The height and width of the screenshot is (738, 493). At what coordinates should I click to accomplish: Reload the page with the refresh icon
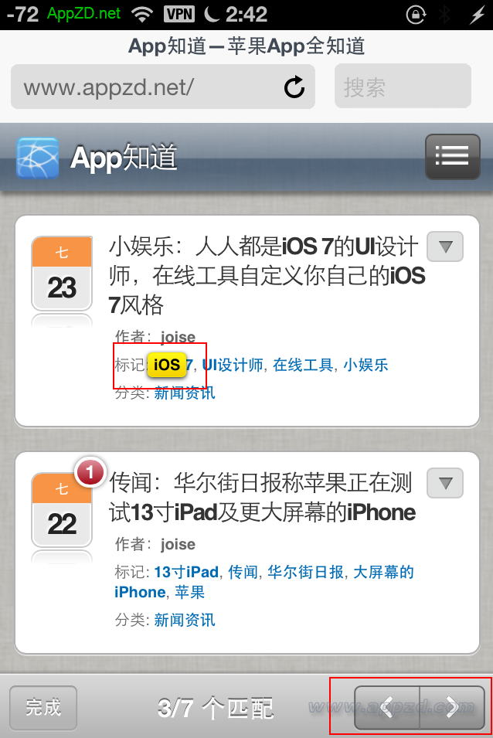click(x=294, y=87)
